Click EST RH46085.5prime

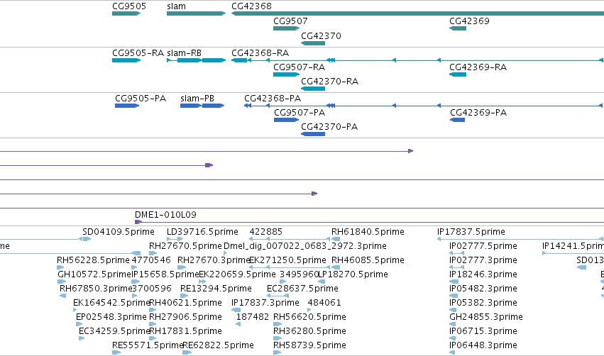point(368,260)
